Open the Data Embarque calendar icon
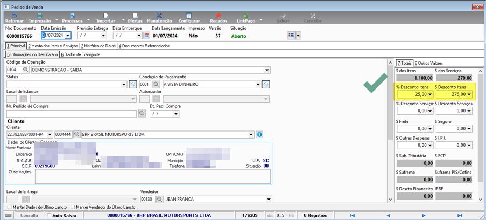486x220 pixels. click(x=147, y=36)
